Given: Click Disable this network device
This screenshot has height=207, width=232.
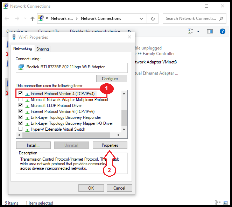Looking at the screenshot, I should [95, 31].
